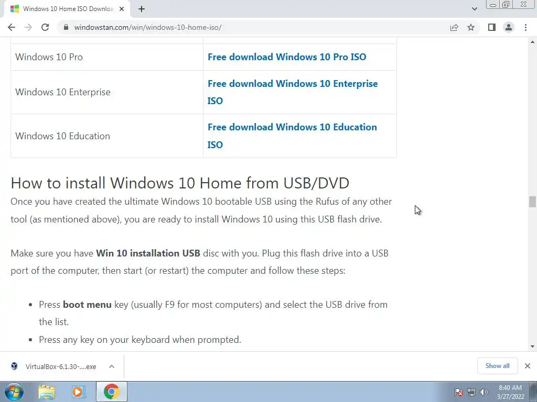Close the downloads bar
Screen dimensions: 537x402
[x=528, y=366]
